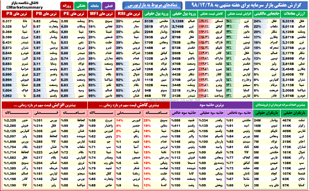Click the بیشترین کاهش قیمت سهم section header
Screen dimensions: 309x191
pyautogui.click(x=128, y=105)
